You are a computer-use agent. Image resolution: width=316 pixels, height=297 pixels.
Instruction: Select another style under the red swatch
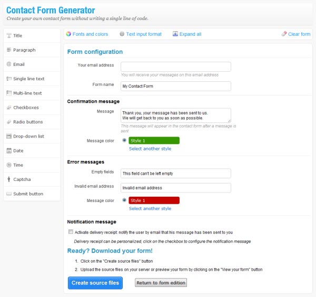point(150,208)
